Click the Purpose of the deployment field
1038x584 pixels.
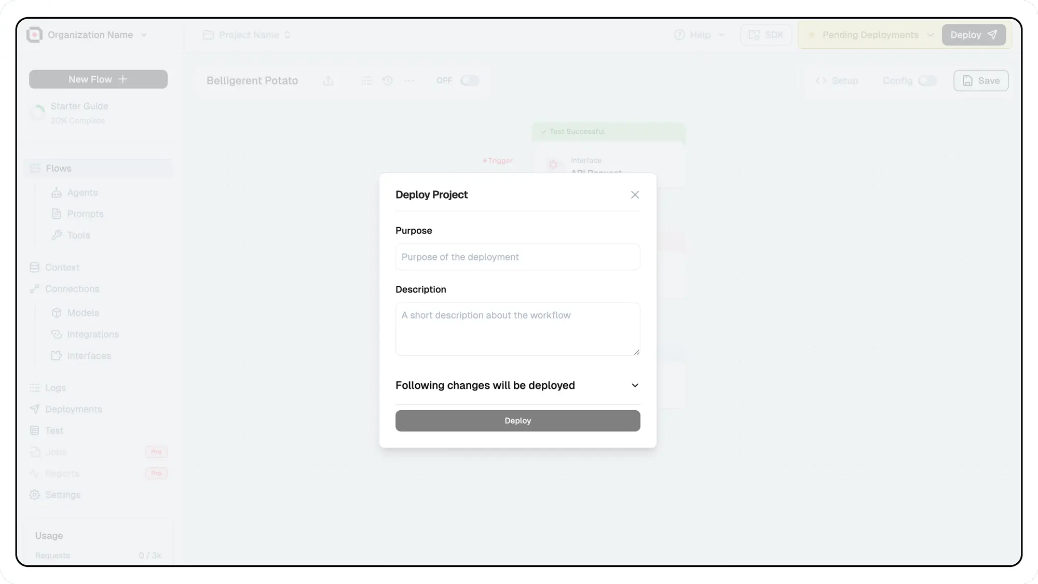517,257
